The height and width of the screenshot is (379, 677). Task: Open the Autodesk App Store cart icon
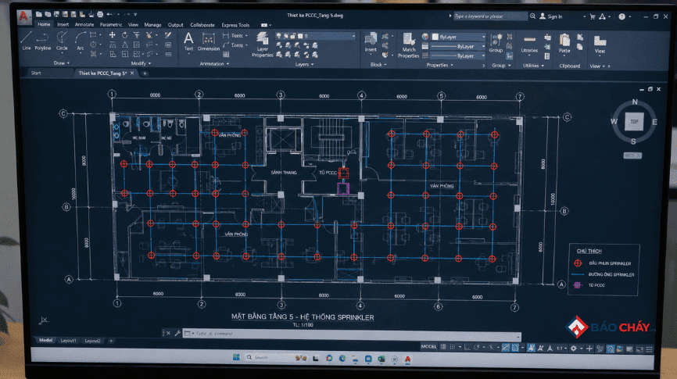point(593,16)
